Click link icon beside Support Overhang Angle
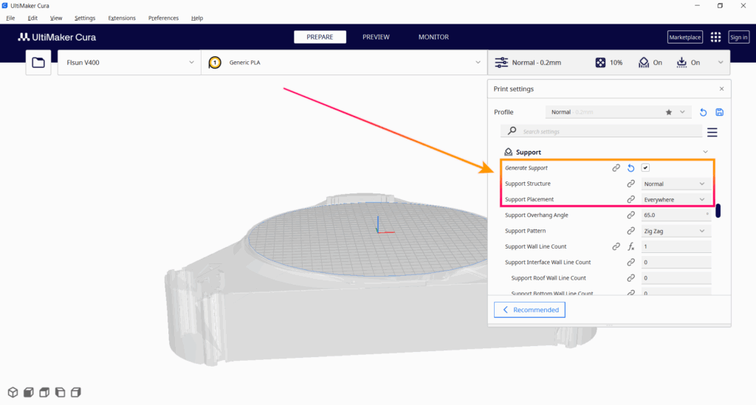 click(x=630, y=215)
